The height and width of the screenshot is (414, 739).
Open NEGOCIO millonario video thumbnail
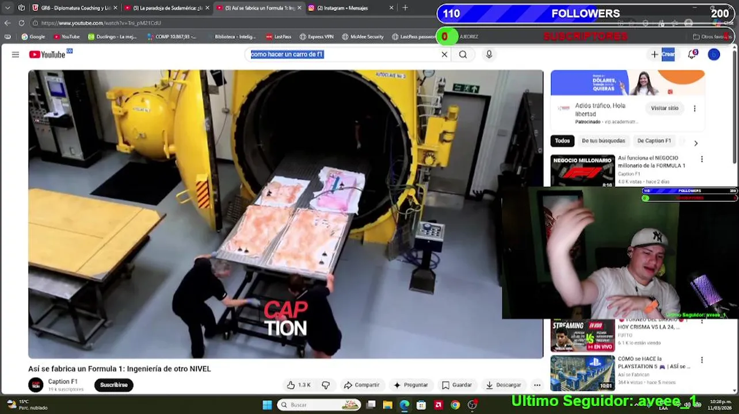click(582, 171)
